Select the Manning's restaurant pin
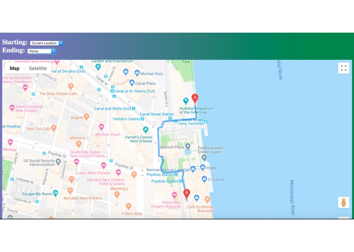This screenshot has height=252, width=354. pyautogui.click(x=117, y=194)
